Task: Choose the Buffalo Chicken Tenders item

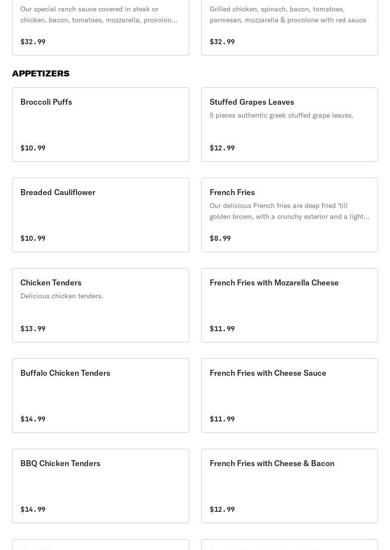Action: pyautogui.click(x=100, y=395)
